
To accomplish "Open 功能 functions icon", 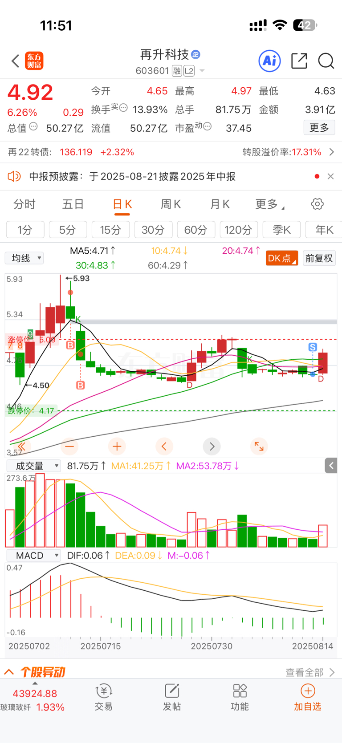I will 240,697.
